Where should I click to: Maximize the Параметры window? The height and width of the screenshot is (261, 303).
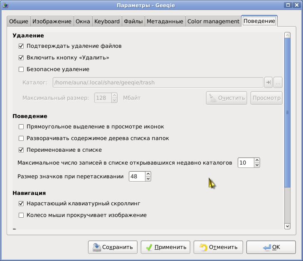288,5
